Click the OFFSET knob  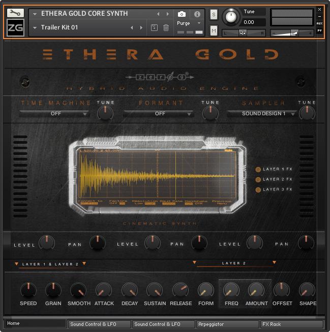tap(281, 290)
